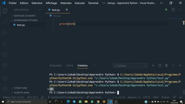Switch to the TERMINAL panel tab
This screenshot has height=104, width=185.
coord(82,66)
